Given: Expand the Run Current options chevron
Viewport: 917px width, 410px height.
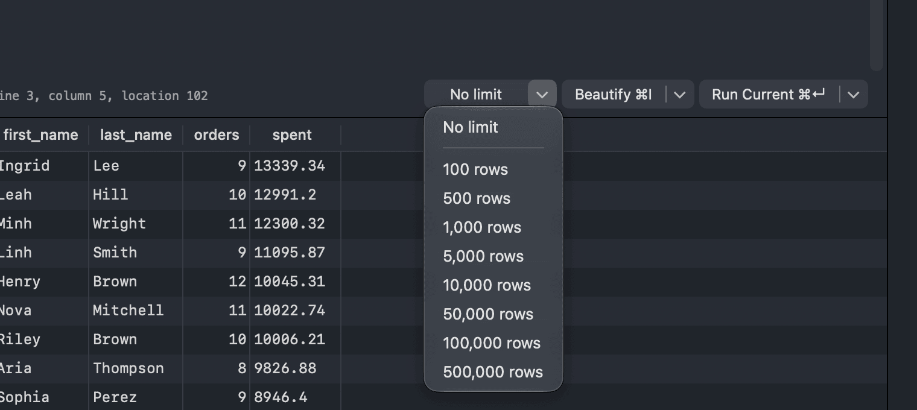Looking at the screenshot, I should click(x=853, y=95).
